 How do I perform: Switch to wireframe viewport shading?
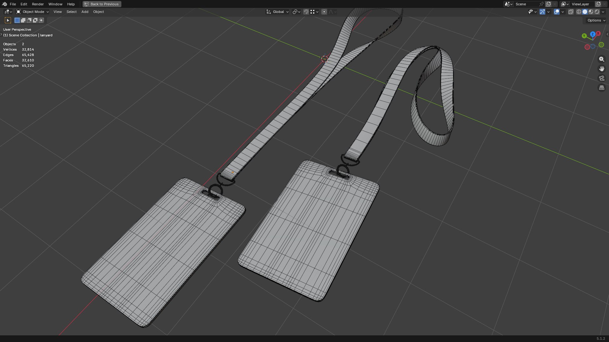pyautogui.click(x=579, y=12)
